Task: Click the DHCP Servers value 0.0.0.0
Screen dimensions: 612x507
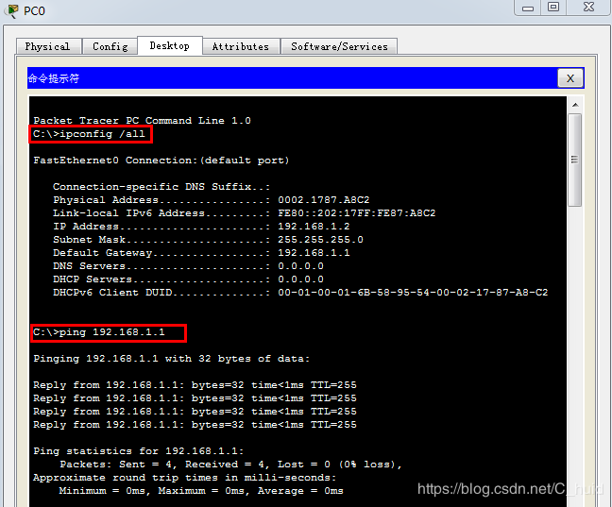Action: (300, 279)
